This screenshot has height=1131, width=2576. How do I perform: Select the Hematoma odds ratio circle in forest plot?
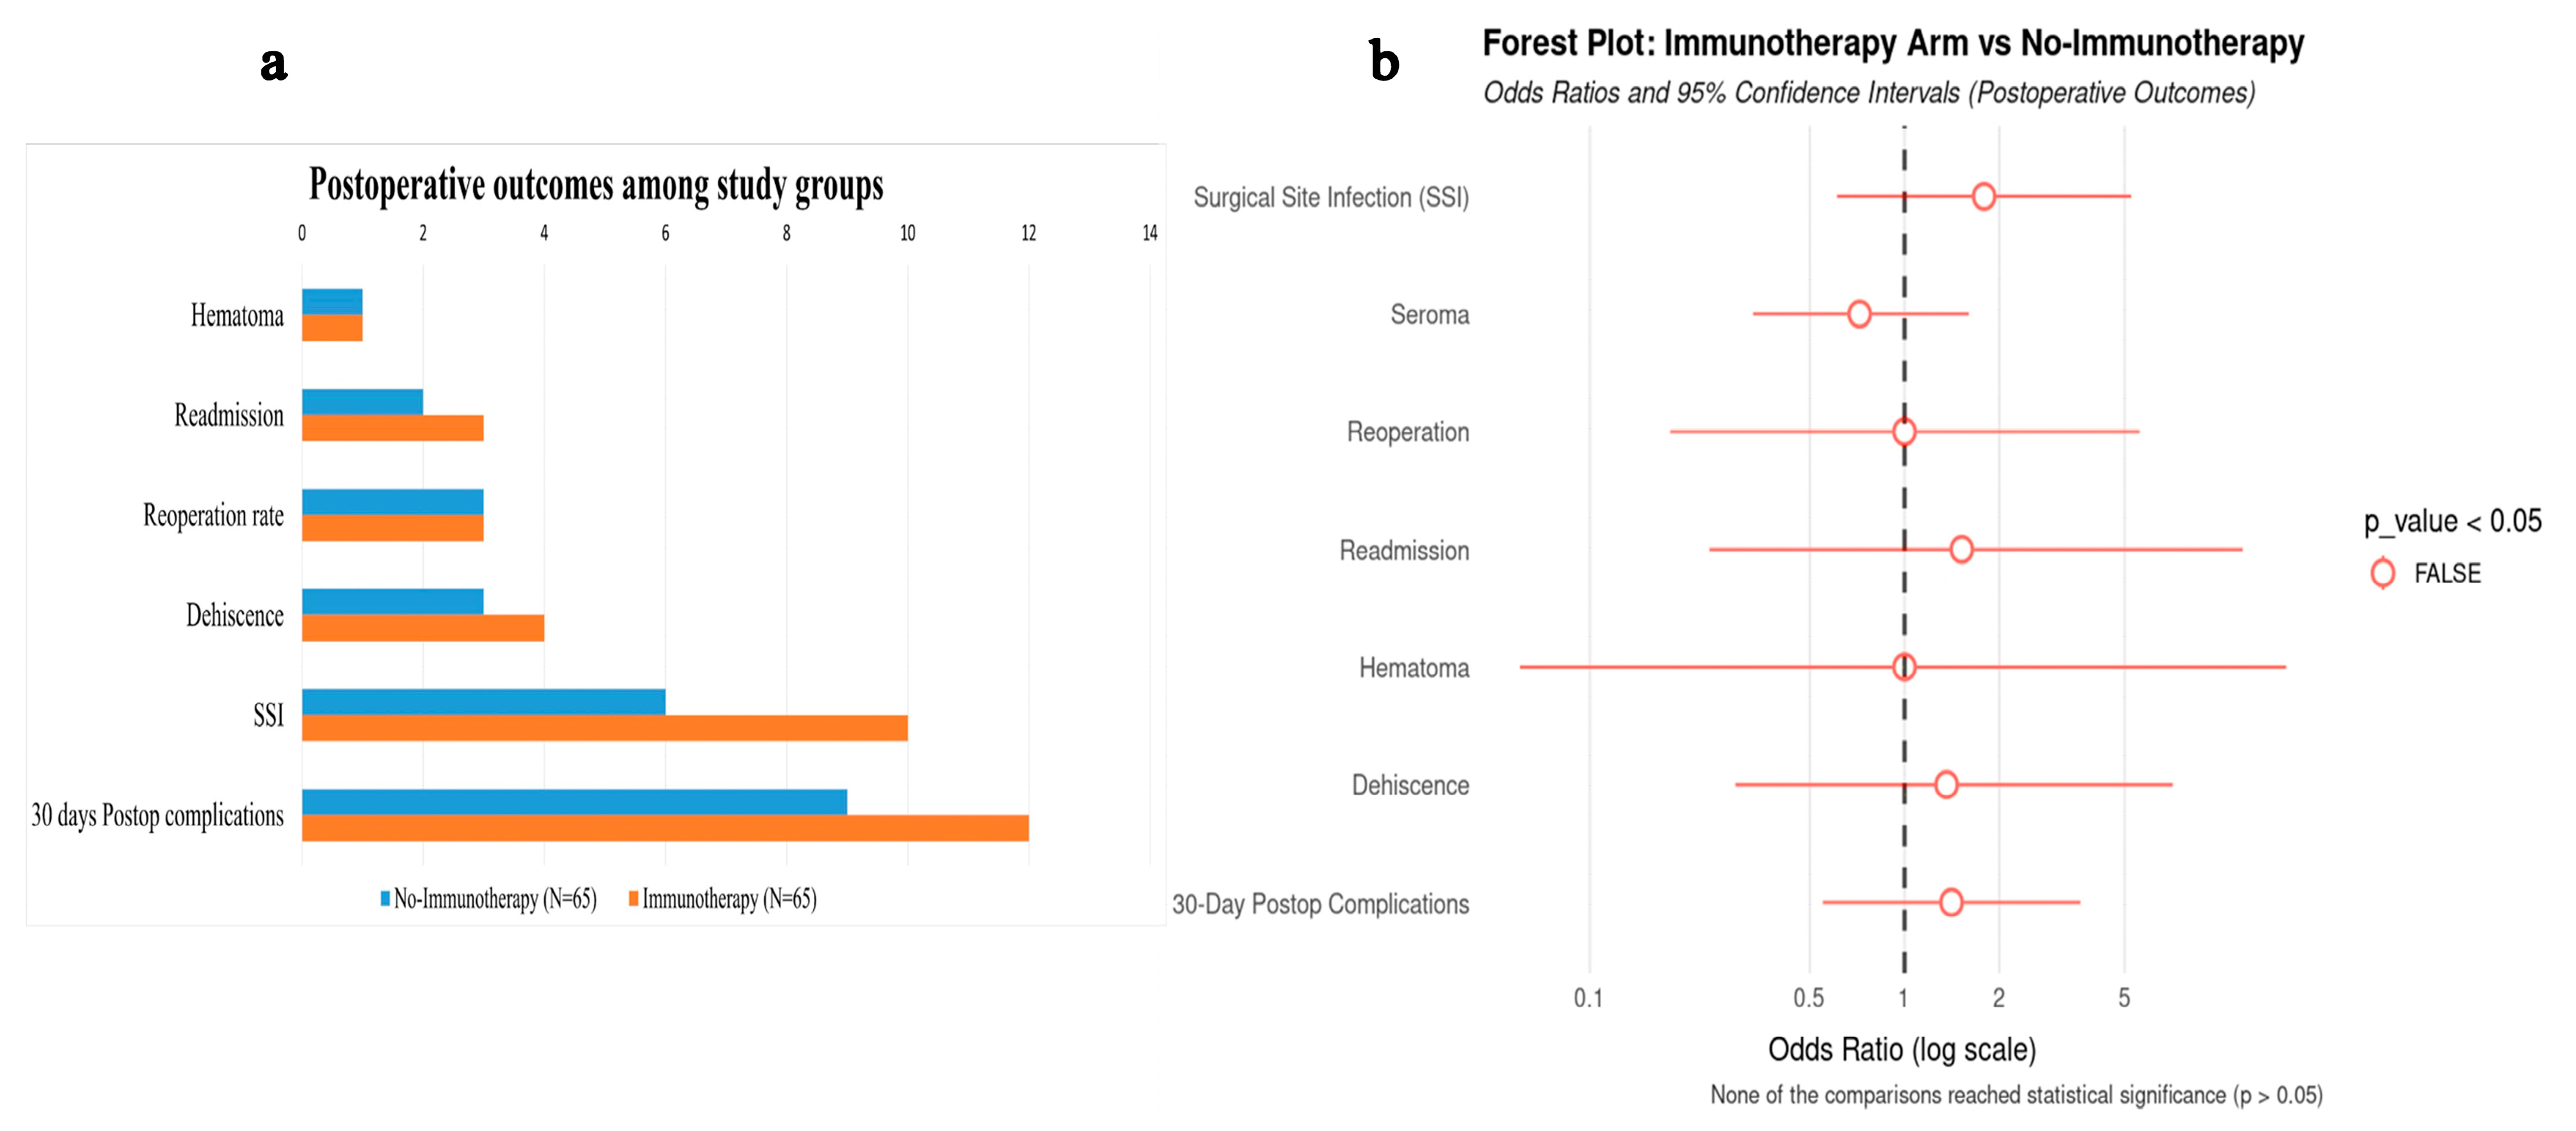[x=1903, y=666]
